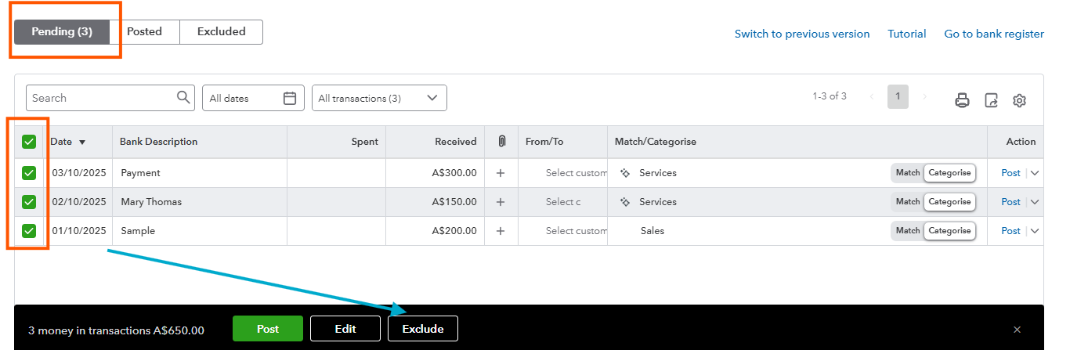The width and height of the screenshot is (1070, 350).
Task: Click the export icon next to print
Action: (x=991, y=100)
